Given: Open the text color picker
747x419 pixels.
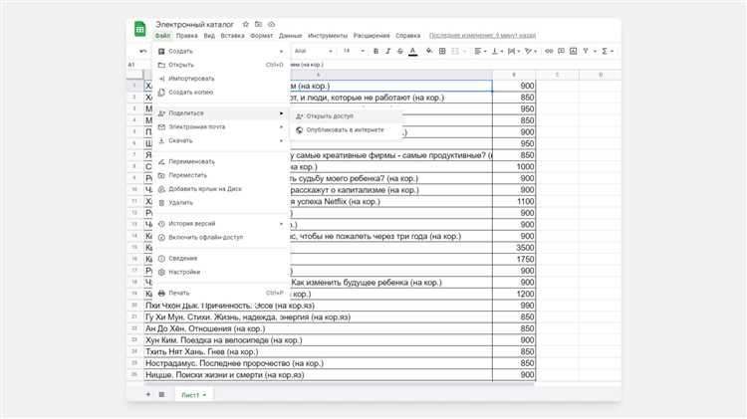Looking at the screenshot, I should pyautogui.click(x=412, y=52).
